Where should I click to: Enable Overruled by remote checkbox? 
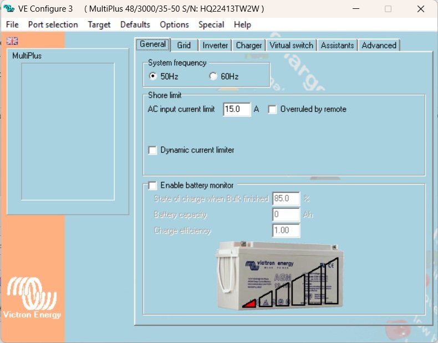click(x=272, y=109)
